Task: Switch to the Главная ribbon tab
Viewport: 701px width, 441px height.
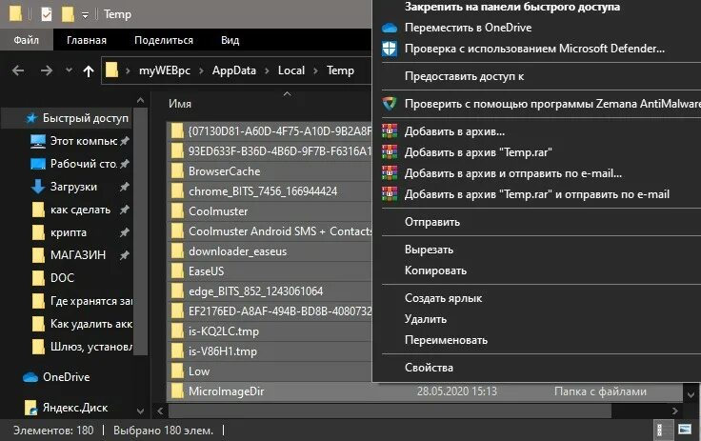Action: [87, 40]
